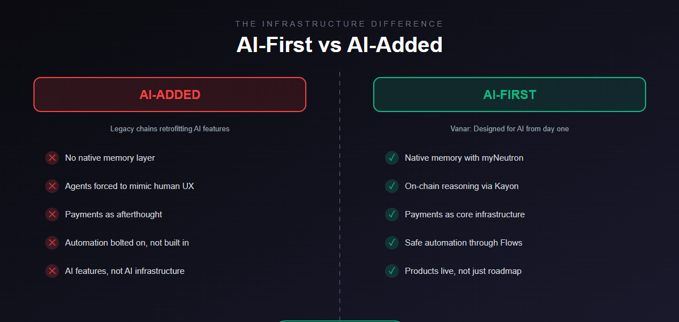Click the AI-First vs AI-Added heading
Screen dimensions: 679x322
coord(339,45)
